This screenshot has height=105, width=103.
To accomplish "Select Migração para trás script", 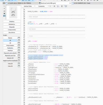I will click(10, 56).
